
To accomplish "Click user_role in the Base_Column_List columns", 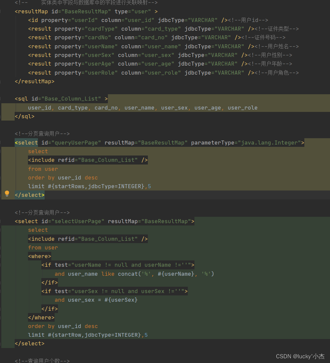I will (242, 108).
